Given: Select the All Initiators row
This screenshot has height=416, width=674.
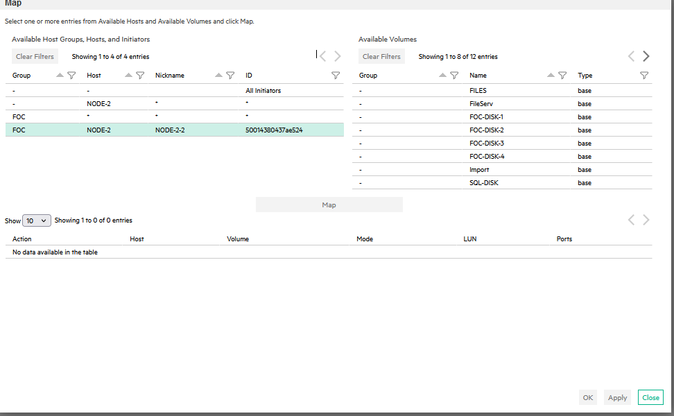Looking at the screenshot, I should coord(175,90).
